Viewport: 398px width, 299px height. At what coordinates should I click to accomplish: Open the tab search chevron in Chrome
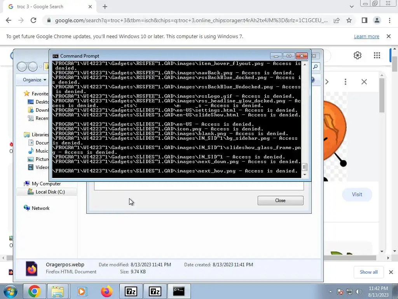pyautogui.click(x=351, y=7)
